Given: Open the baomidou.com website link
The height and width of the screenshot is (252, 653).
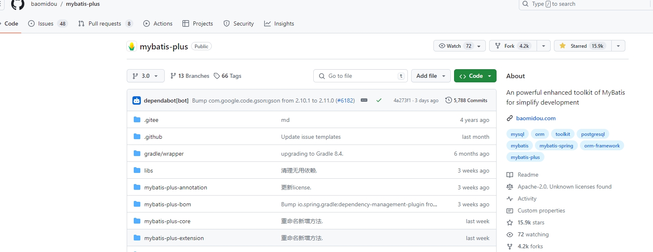Looking at the screenshot, I should pos(536,118).
